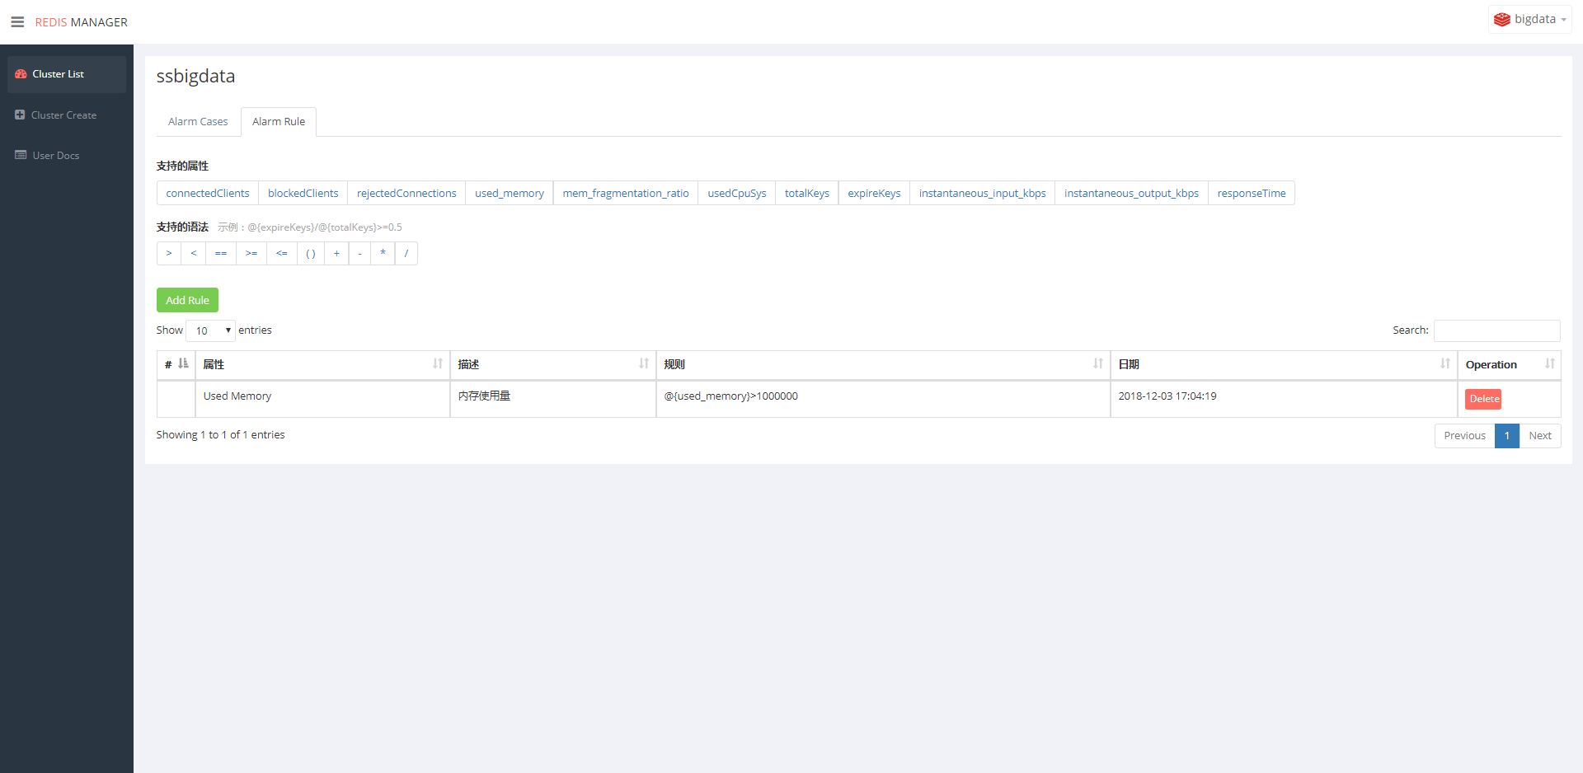1583x773 pixels.
Task: Sort by the 日期 column header
Action: (x=1284, y=364)
